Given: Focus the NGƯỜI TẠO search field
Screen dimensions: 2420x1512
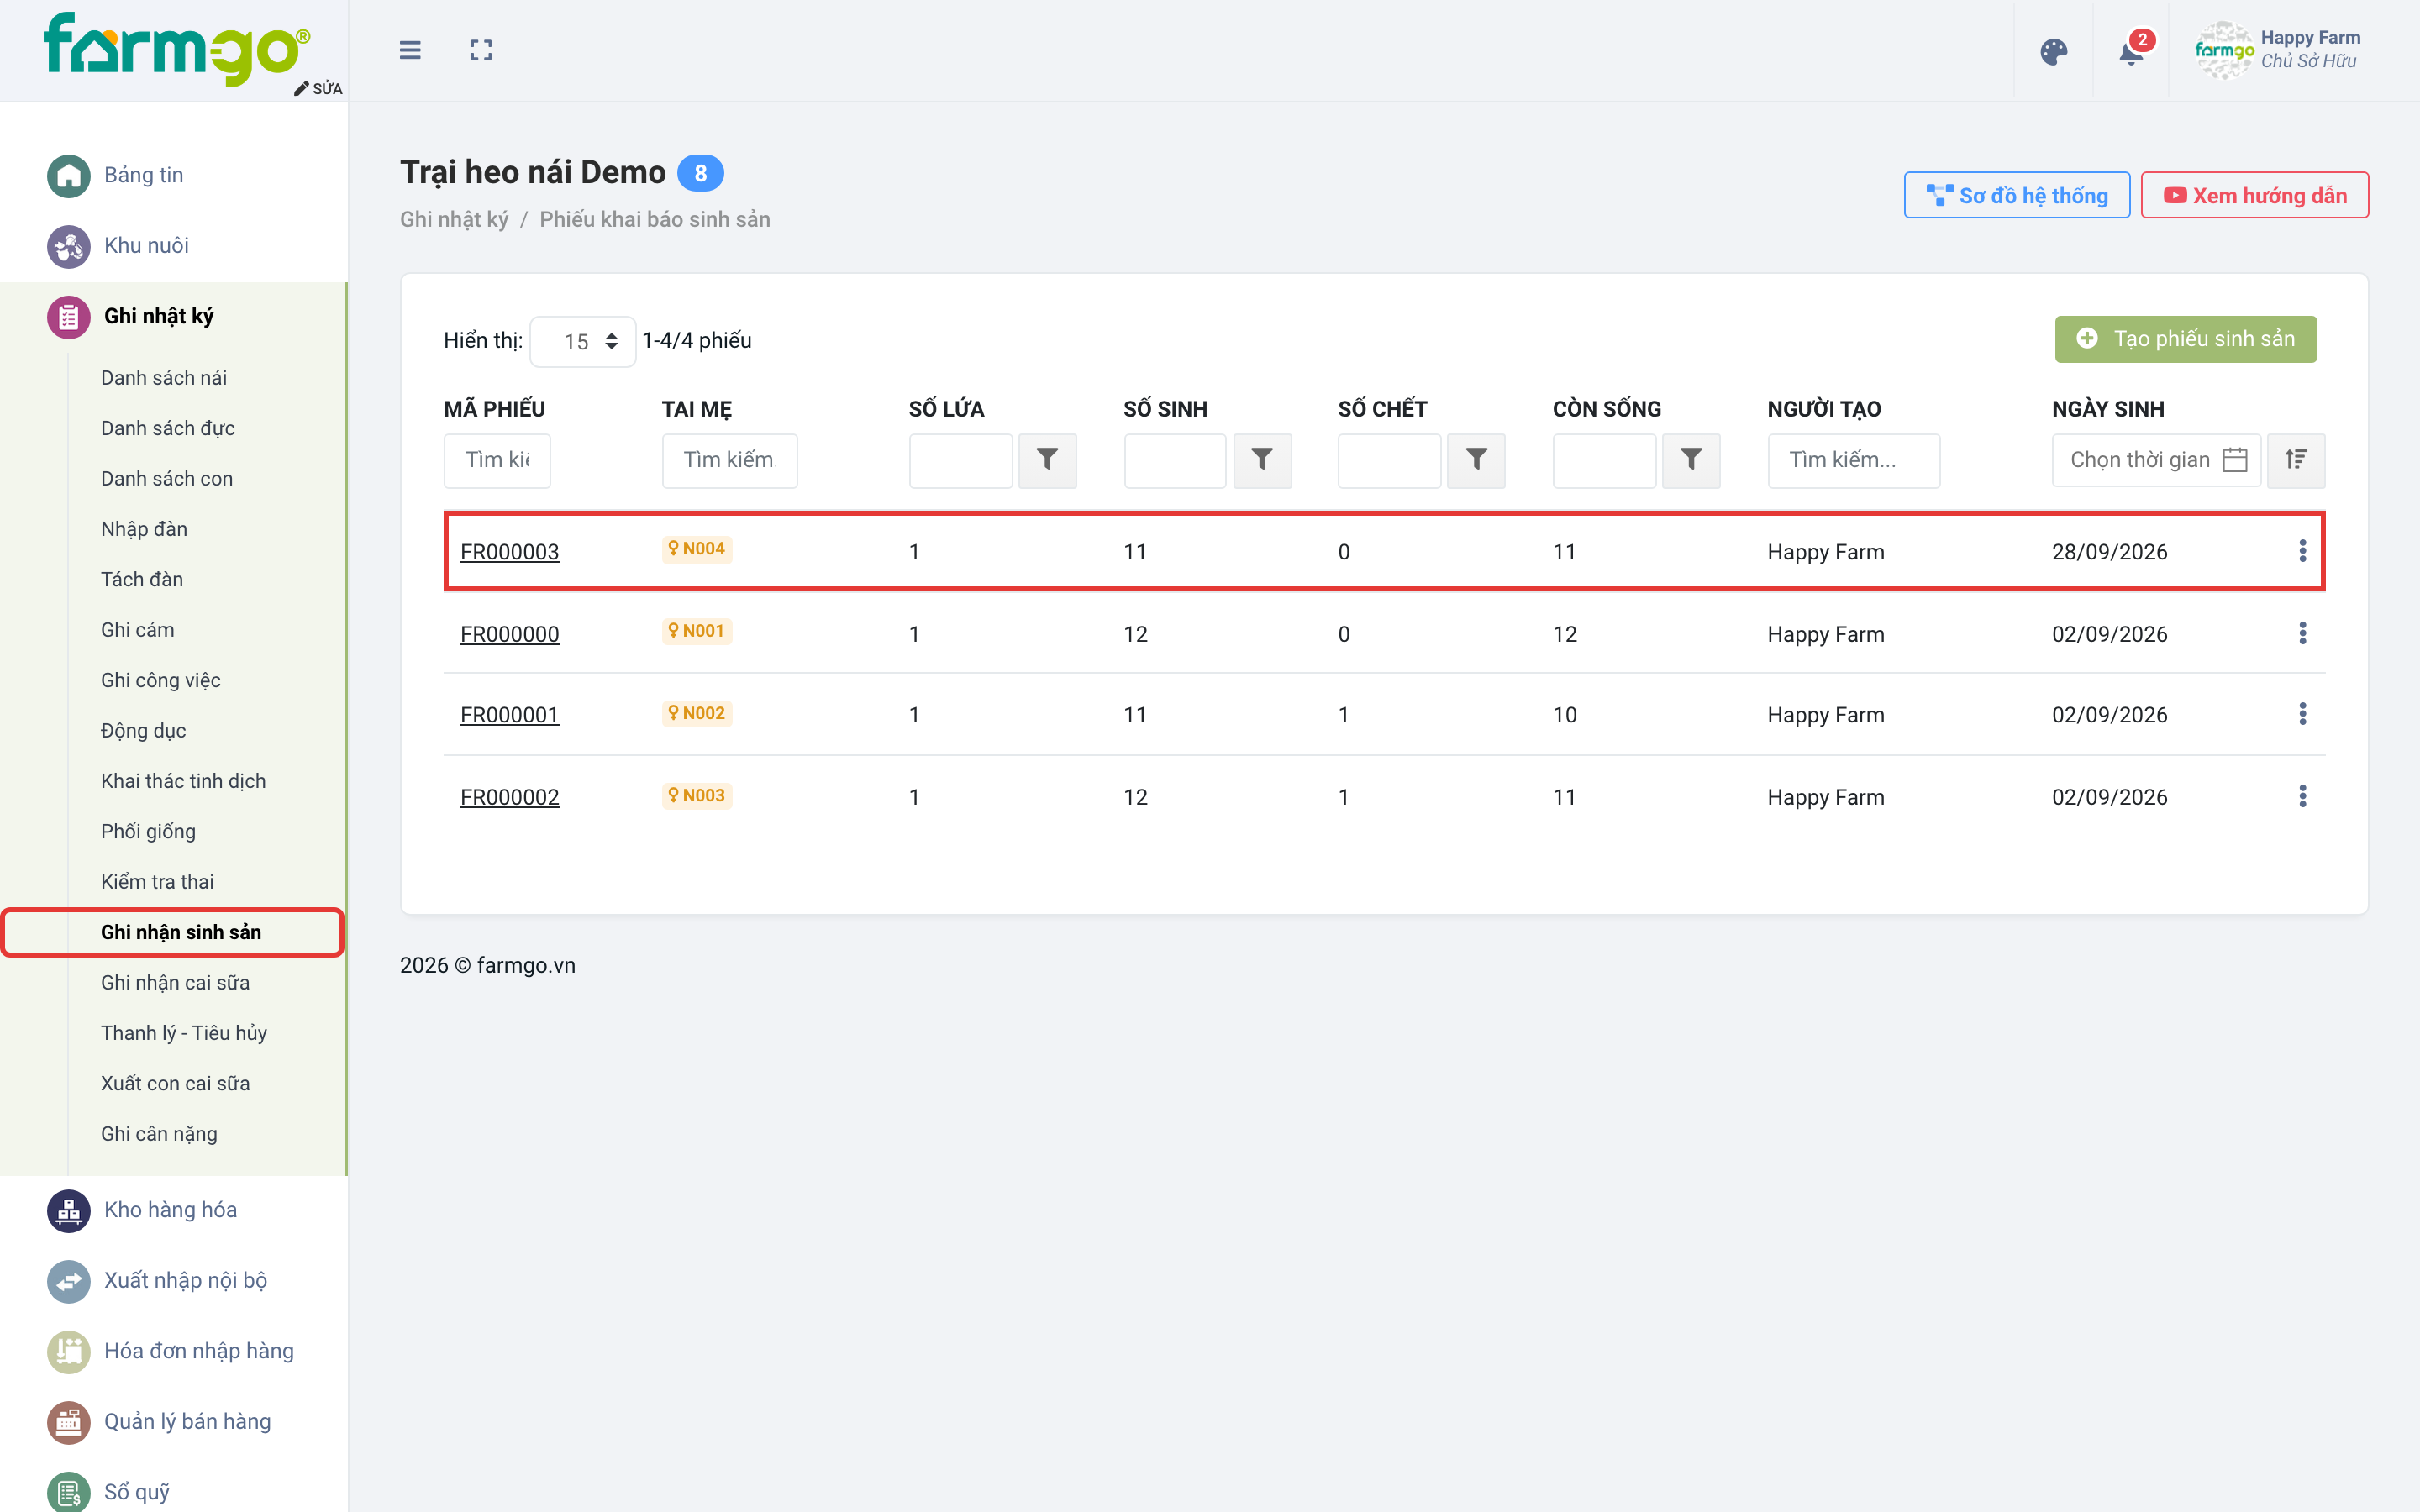Looking at the screenshot, I should tap(1854, 460).
